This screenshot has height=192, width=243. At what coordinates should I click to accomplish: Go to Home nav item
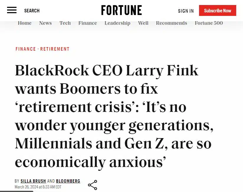(25, 23)
